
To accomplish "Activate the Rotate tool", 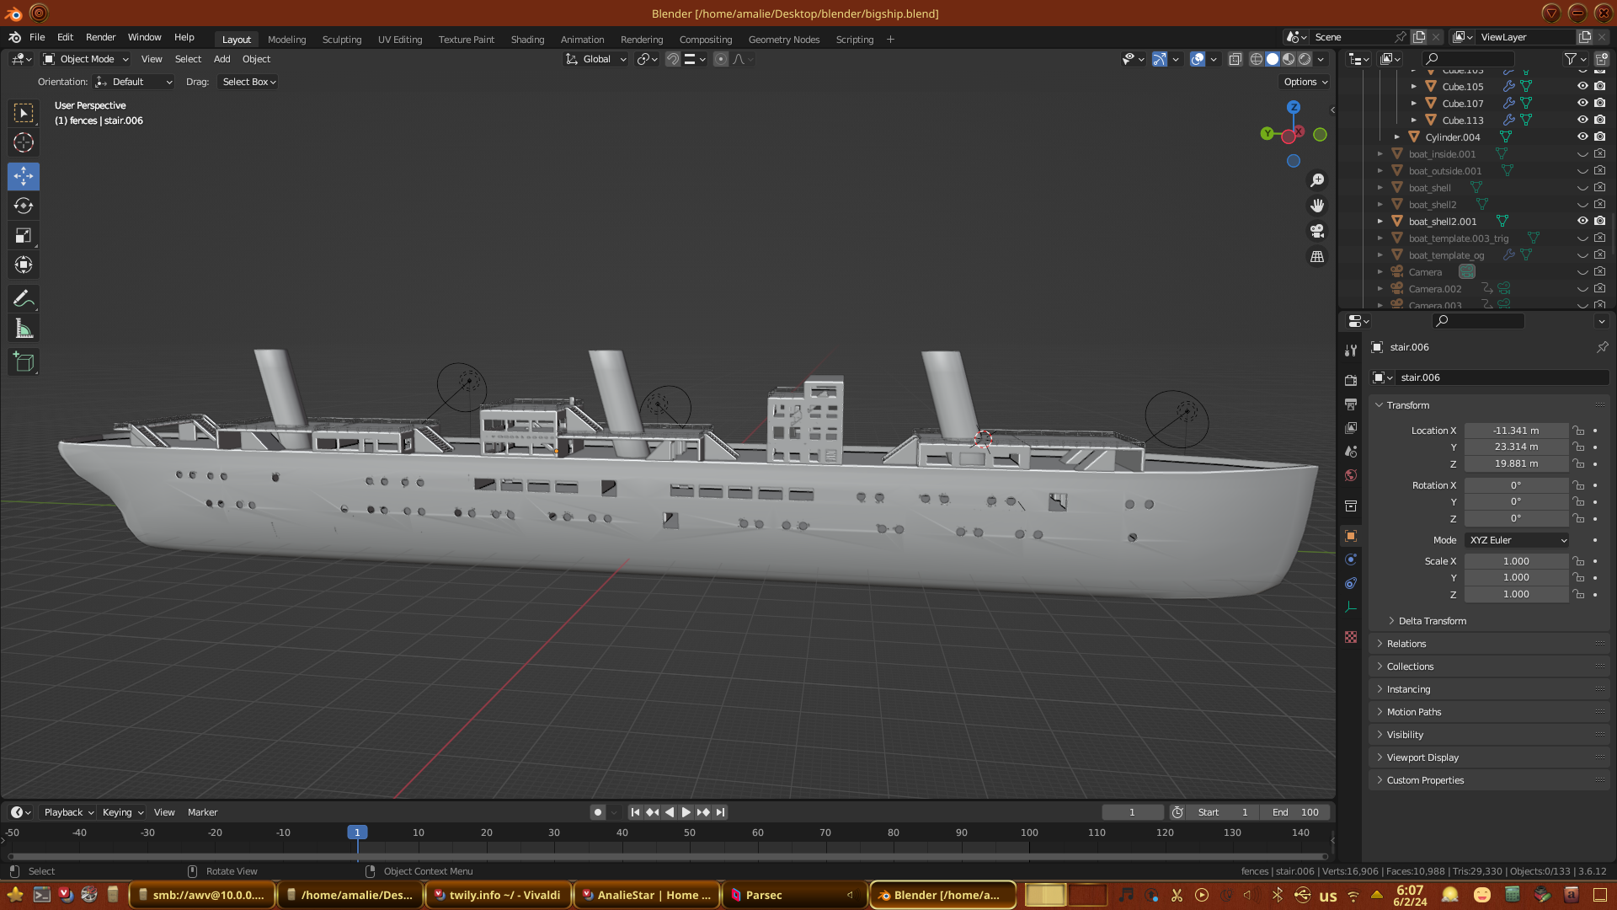I will click(x=24, y=206).
